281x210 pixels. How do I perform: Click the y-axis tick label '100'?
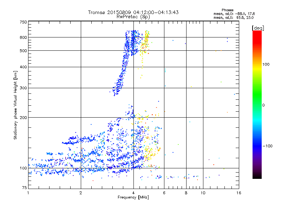[24, 168]
